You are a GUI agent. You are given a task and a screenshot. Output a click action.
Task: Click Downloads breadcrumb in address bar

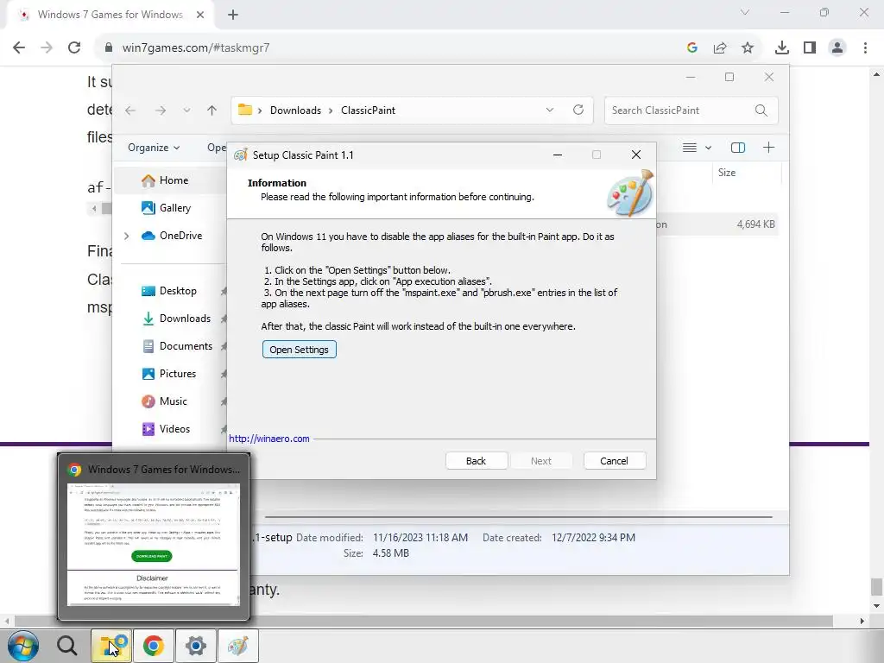click(295, 110)
